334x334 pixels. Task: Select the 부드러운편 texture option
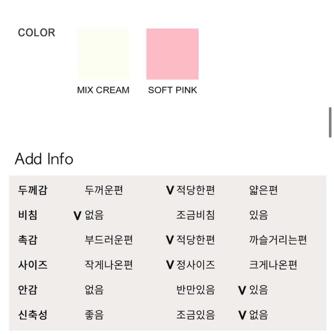coord(108,240)
